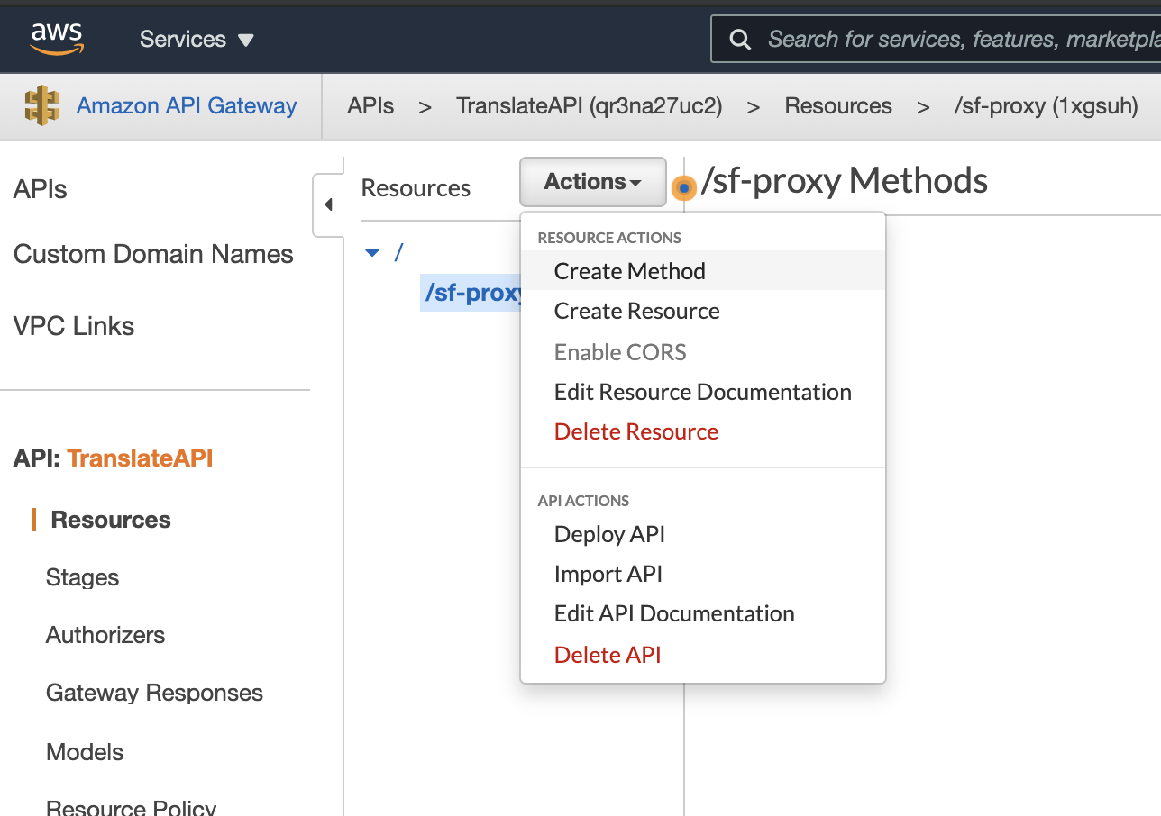Click the AWS logo icon
The height and width of the screenshot is (816, 1161).
(x=57, y=38)
